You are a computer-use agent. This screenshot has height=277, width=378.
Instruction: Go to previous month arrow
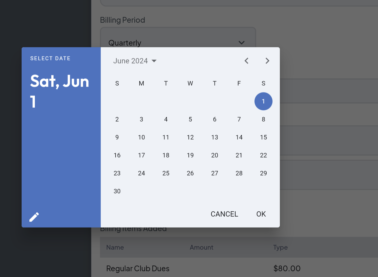tap(247, 61)
